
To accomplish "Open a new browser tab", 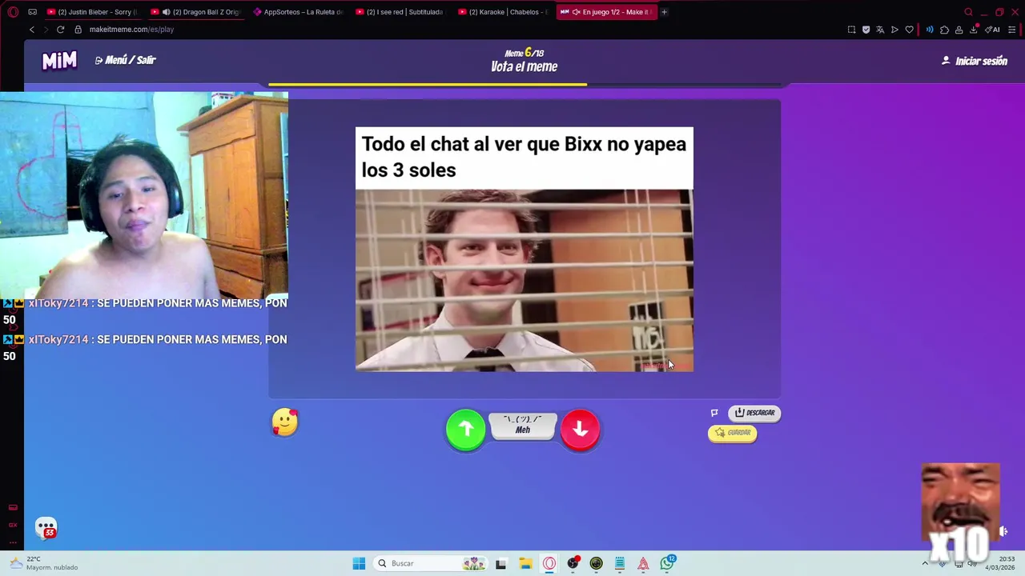I will tap(664, 12).
